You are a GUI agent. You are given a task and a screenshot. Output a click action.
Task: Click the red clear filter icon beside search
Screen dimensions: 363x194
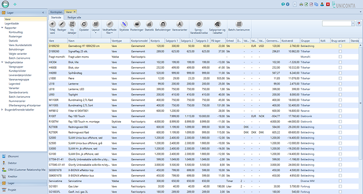(358, 24)
